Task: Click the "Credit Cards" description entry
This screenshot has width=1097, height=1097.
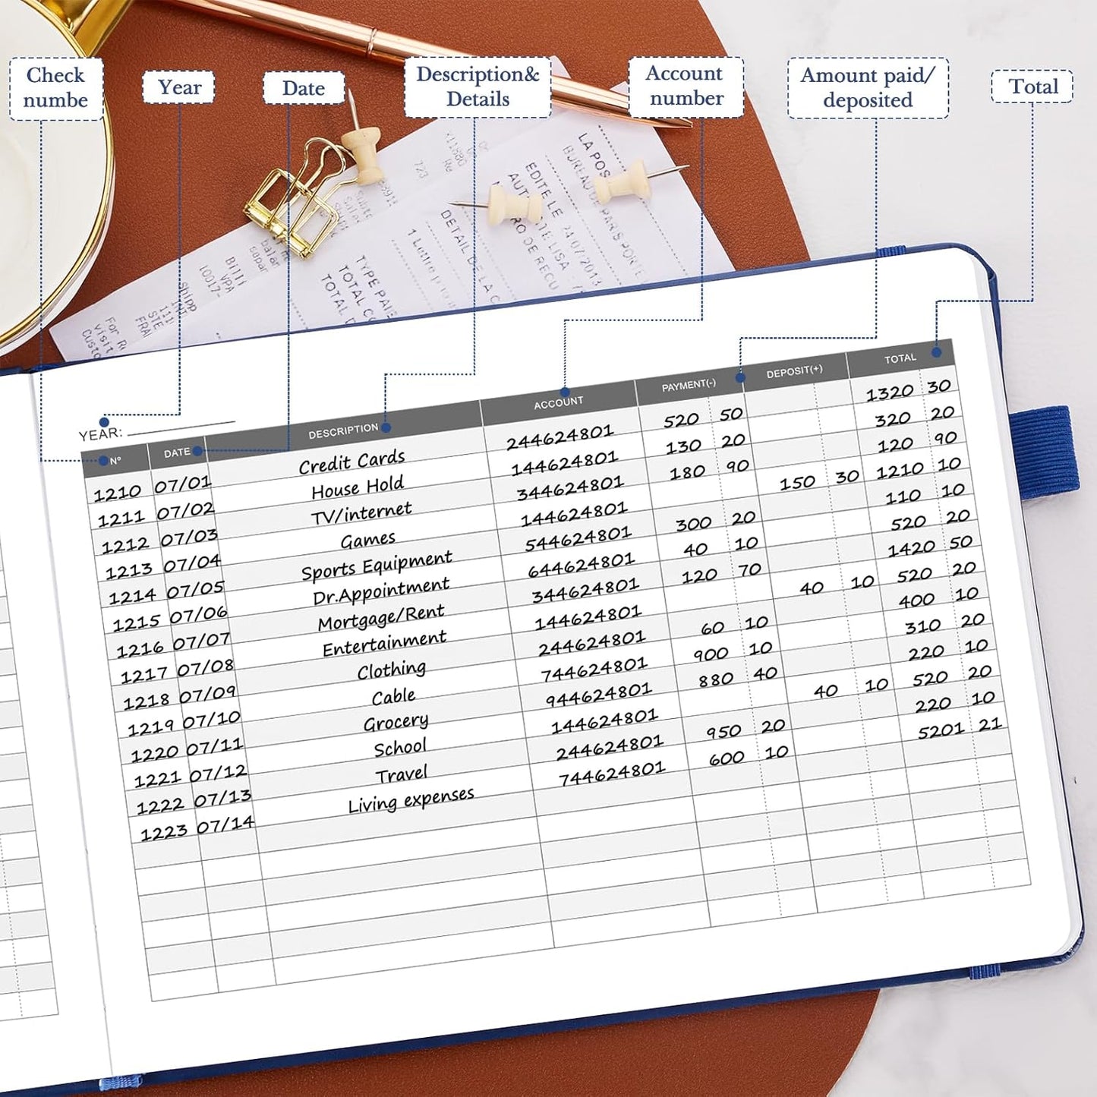Action: tap(351, 462)
